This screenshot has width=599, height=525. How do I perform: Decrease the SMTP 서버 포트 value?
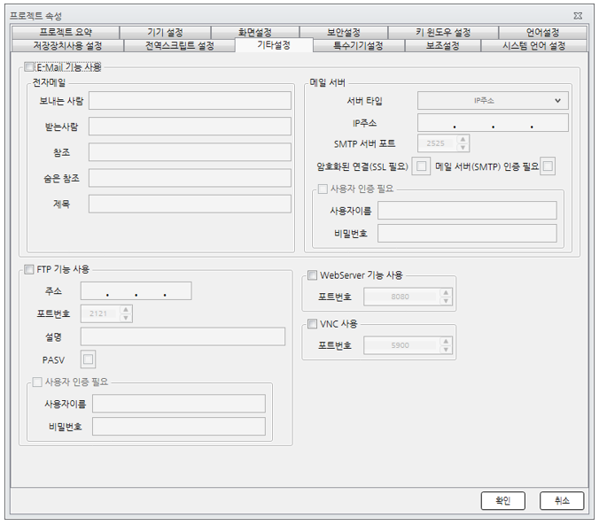point(463,147)
